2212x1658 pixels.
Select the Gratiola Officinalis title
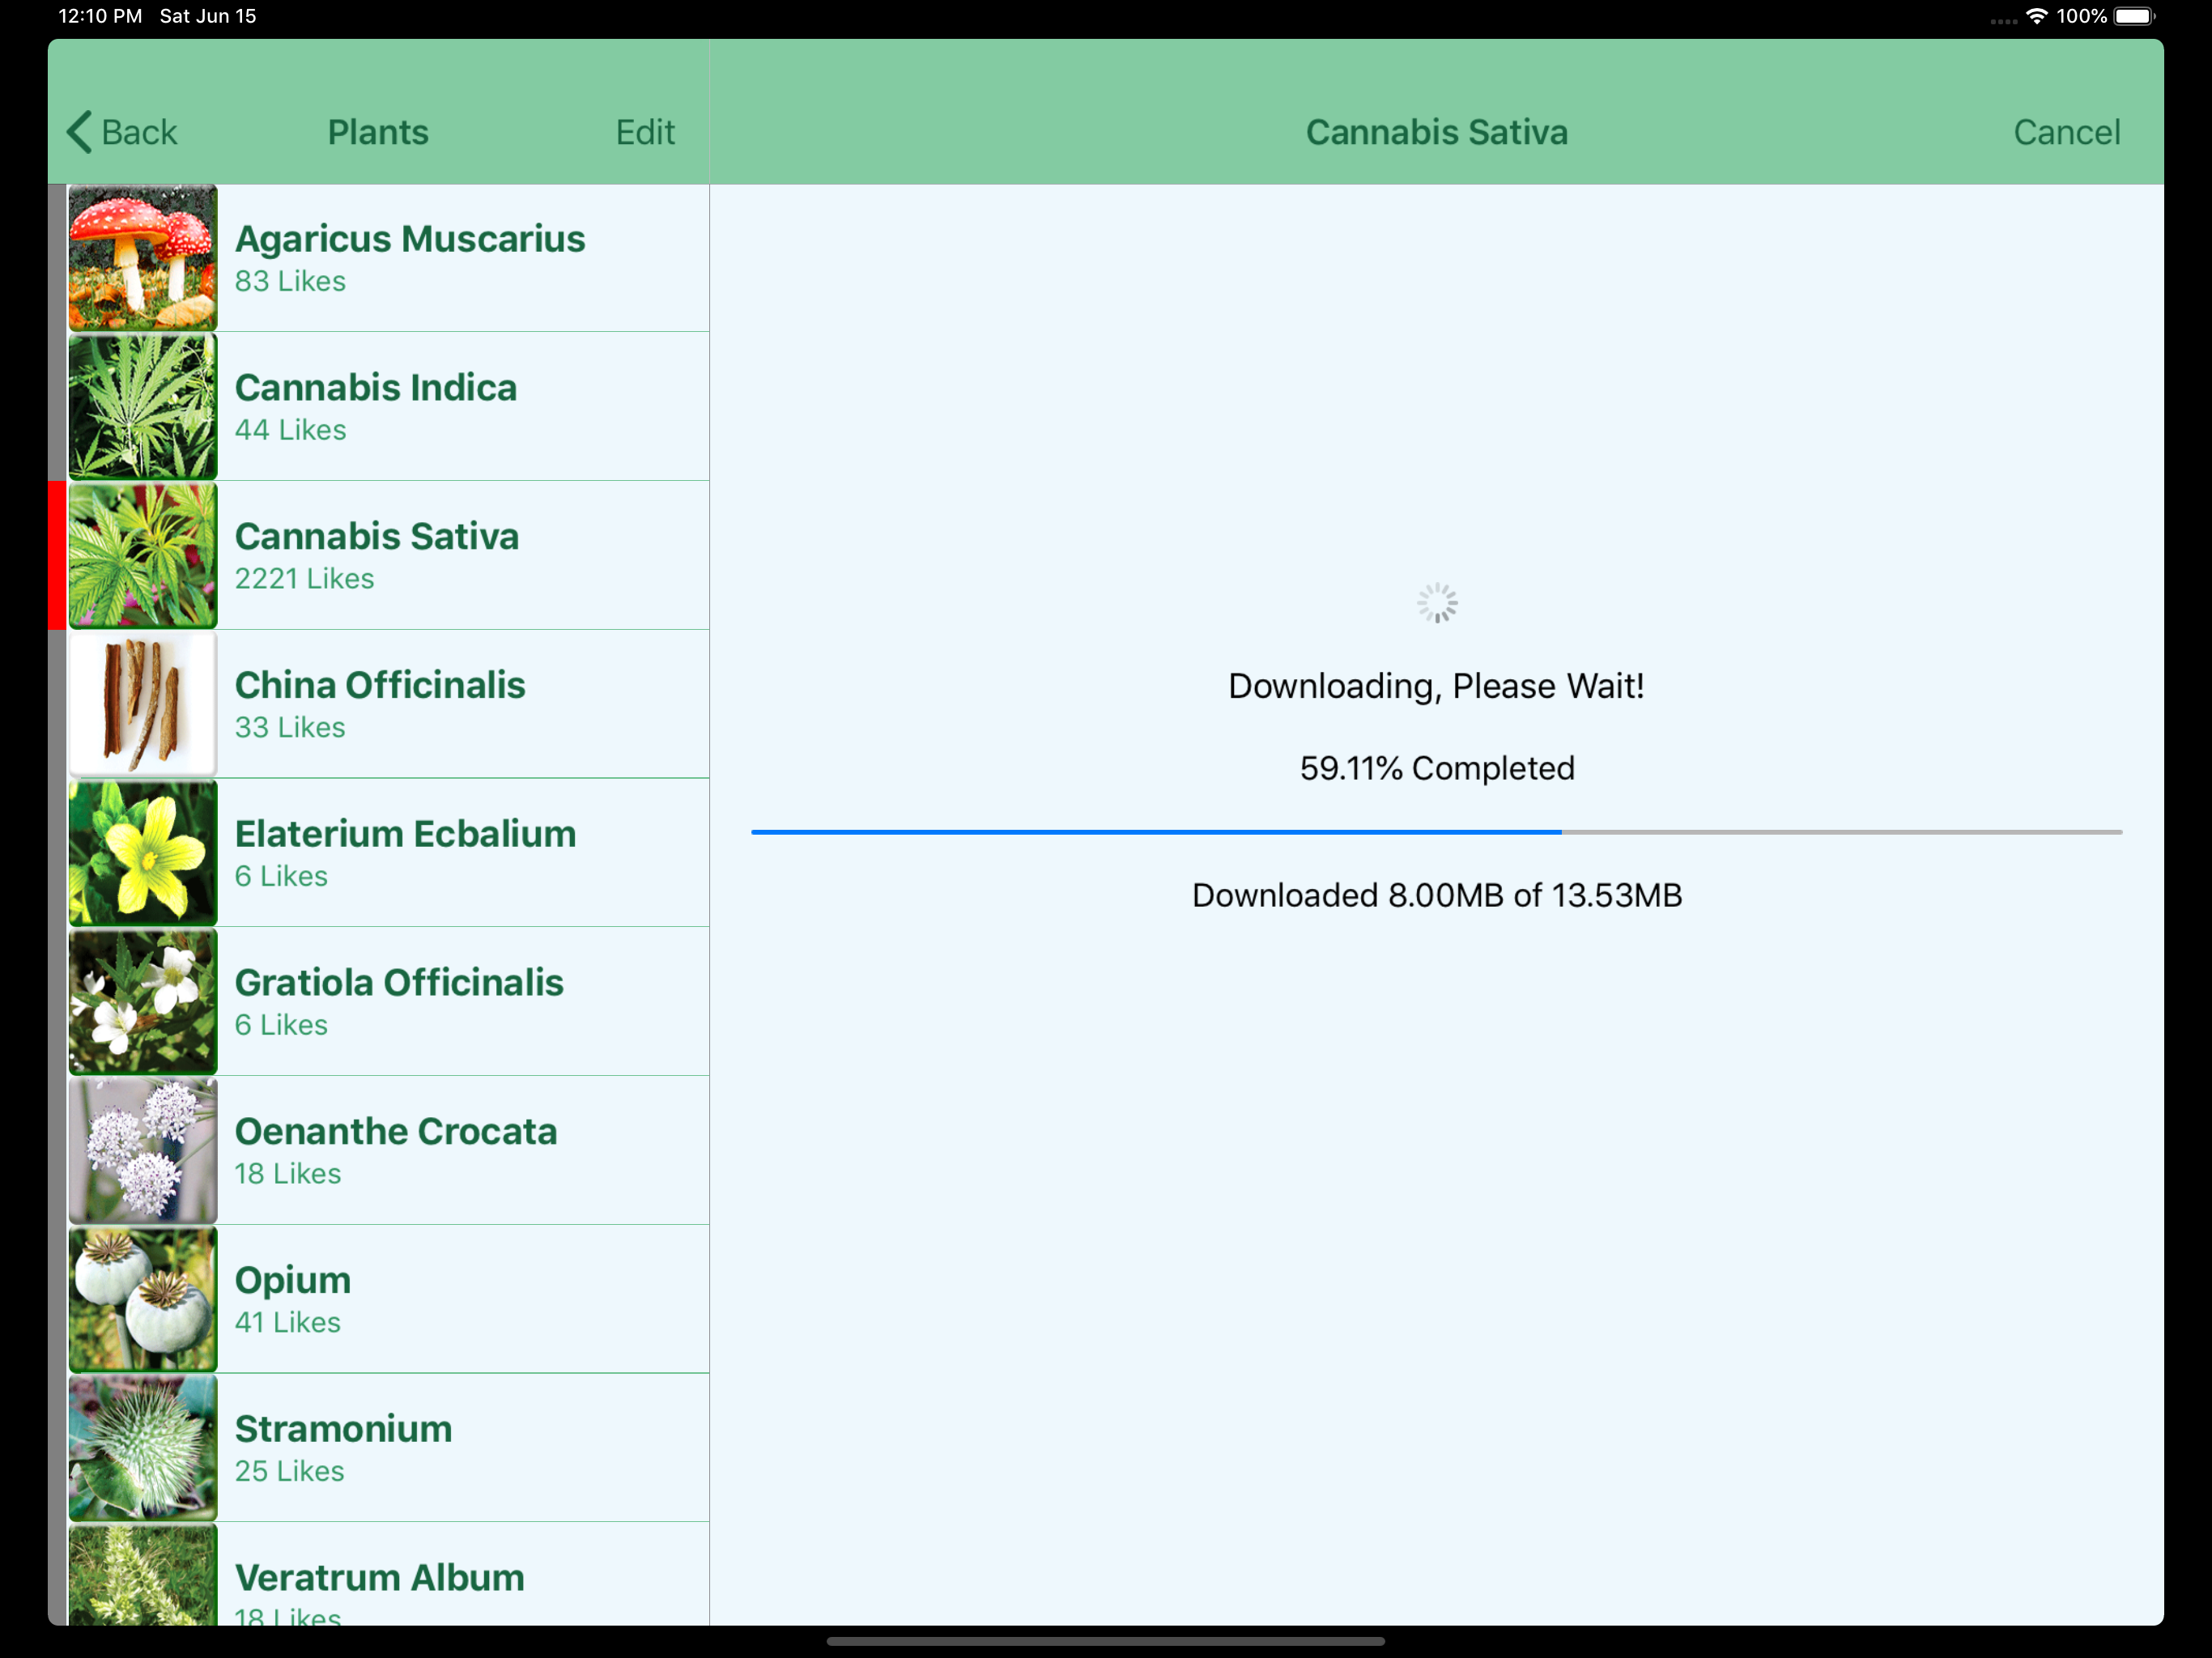coord(399,983)
